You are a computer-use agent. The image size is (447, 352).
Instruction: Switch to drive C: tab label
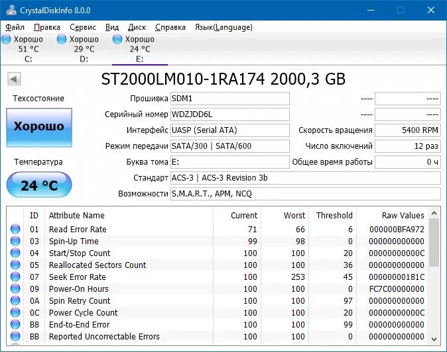tap(29, 59)
